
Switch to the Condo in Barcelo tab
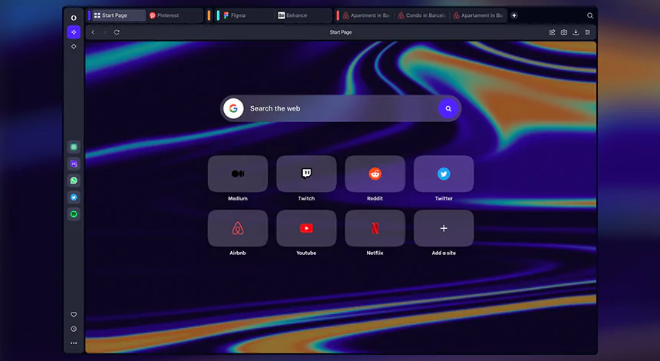(422, 15)
